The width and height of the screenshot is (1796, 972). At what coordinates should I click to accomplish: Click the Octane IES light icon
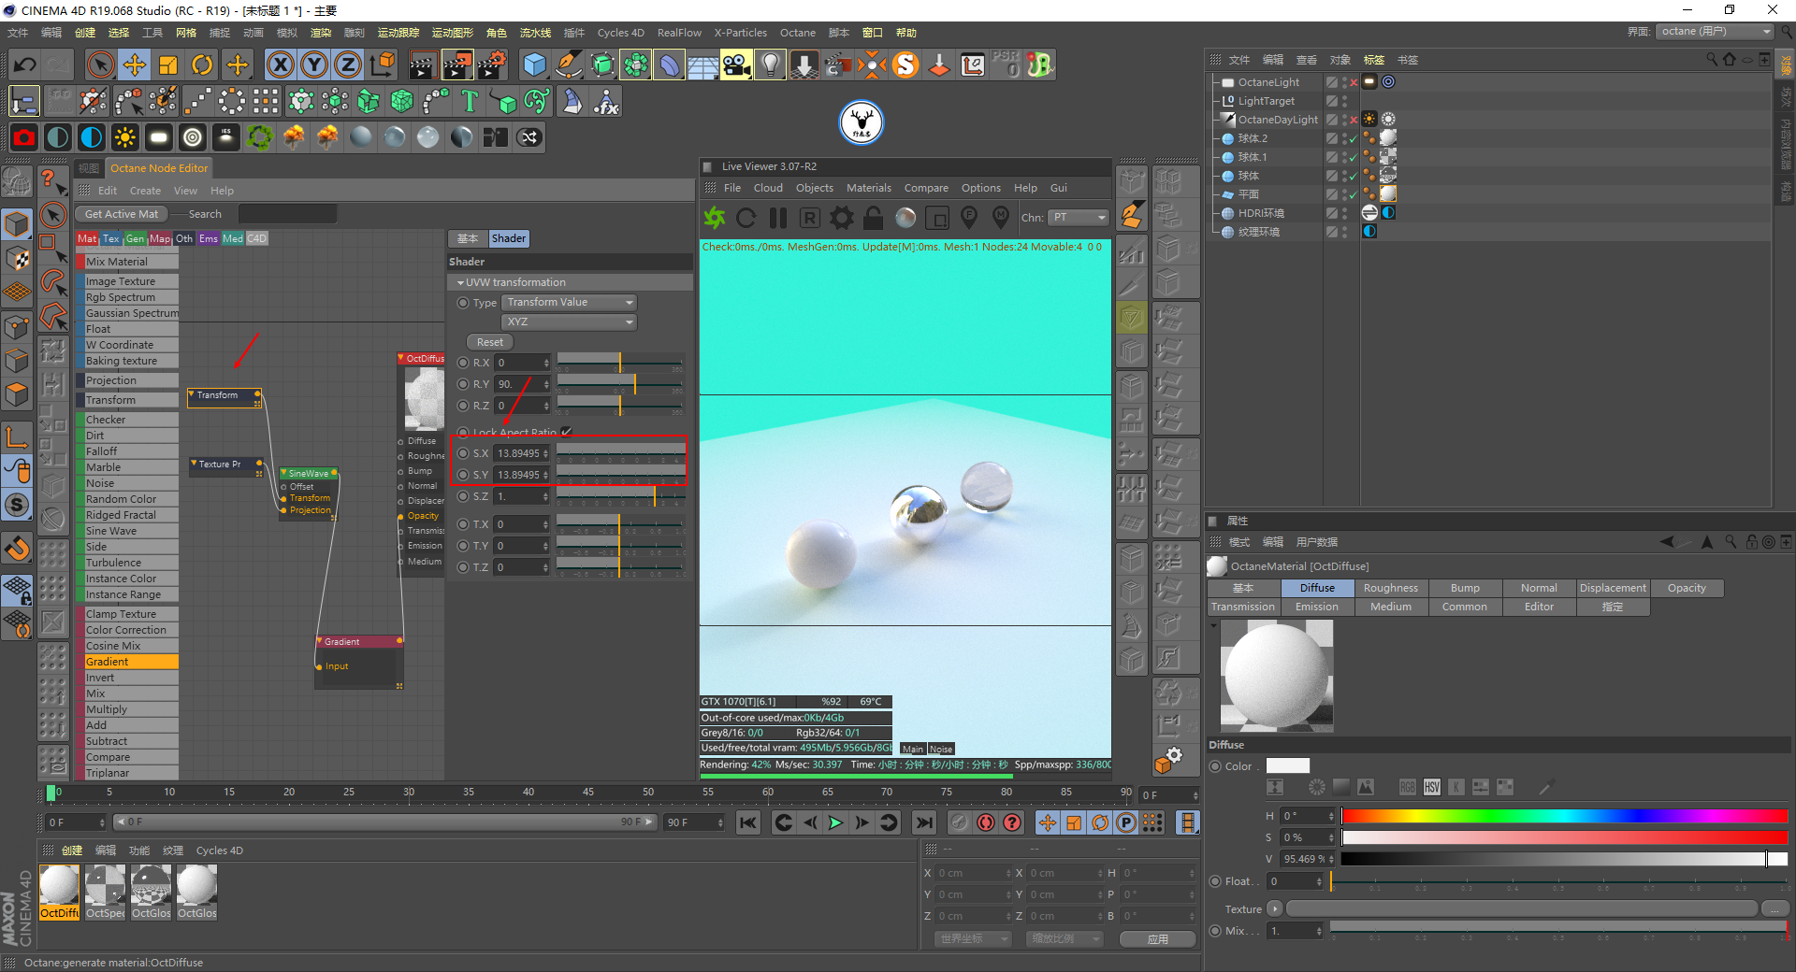226,137
